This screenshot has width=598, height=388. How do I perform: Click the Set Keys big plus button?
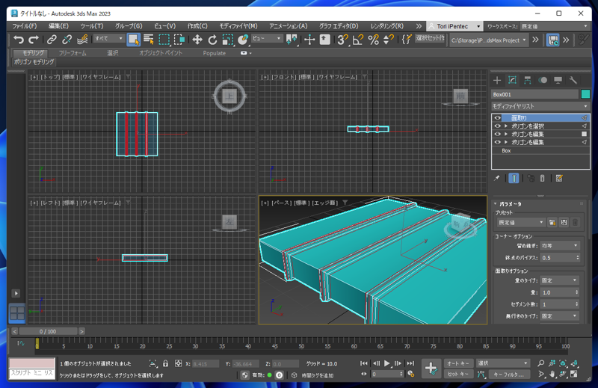(x=431, y=368)
